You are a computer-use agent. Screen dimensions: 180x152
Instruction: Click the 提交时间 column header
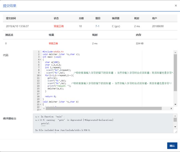11,18
